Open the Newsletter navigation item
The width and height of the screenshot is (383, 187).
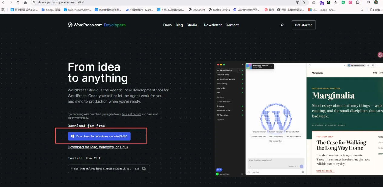tap(213, 25)
